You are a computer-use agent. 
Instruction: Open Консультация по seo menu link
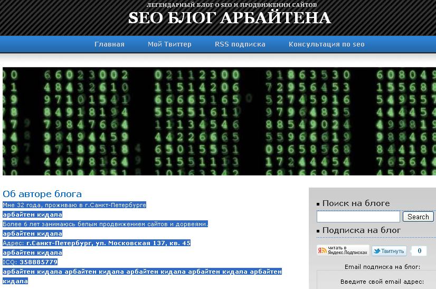[326, 44]
